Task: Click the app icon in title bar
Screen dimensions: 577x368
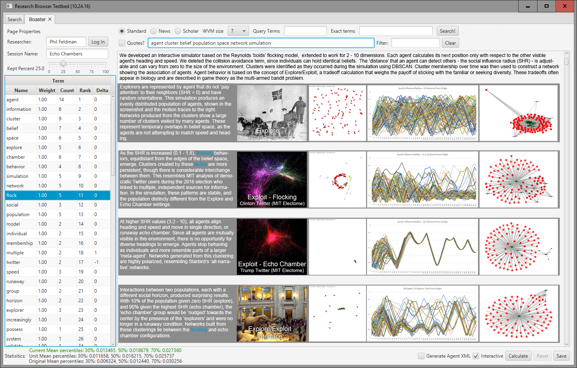Action: coord(9,6)
